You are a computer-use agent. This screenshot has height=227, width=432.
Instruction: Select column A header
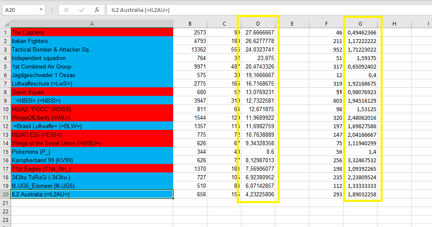point(92,24)
